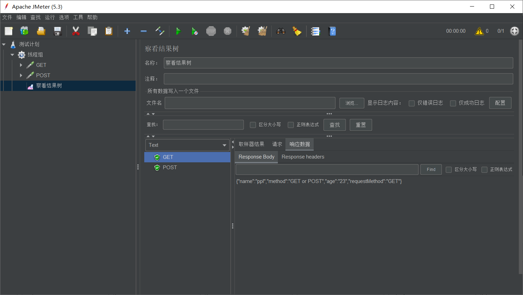523x295 pixels.
Task: Click the warning triangle log icon
Action: pyautogui.click(x=479, y=31)
